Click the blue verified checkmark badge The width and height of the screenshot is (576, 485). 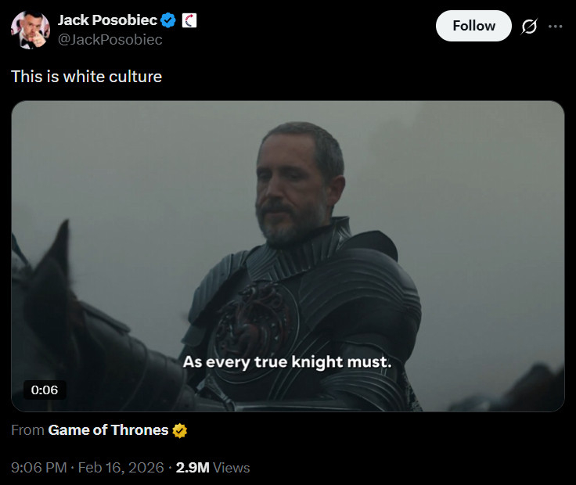point(168,20)
